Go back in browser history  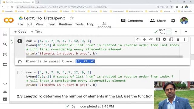[x=3, y=7]
